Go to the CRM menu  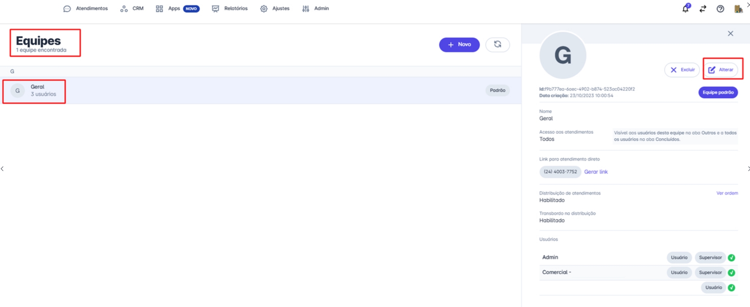point(132,9)
